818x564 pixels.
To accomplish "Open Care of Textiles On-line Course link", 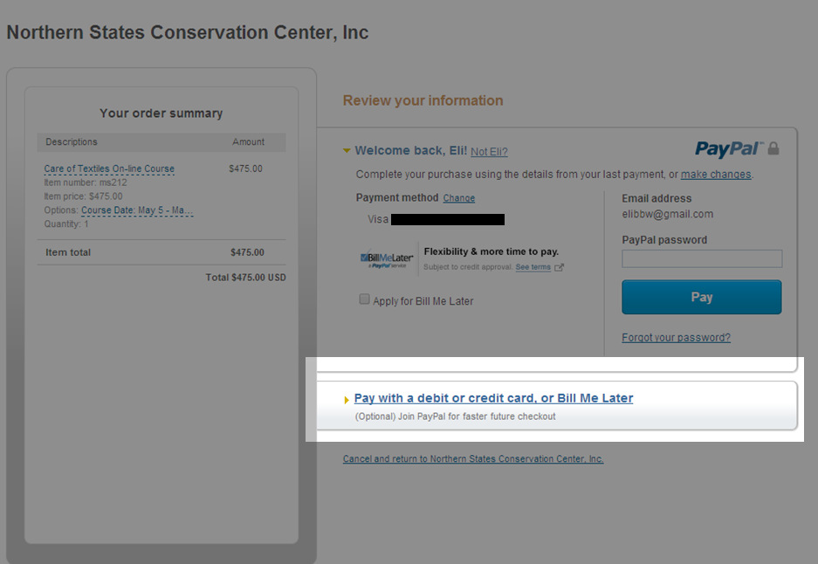I will [x=109, y=169].
